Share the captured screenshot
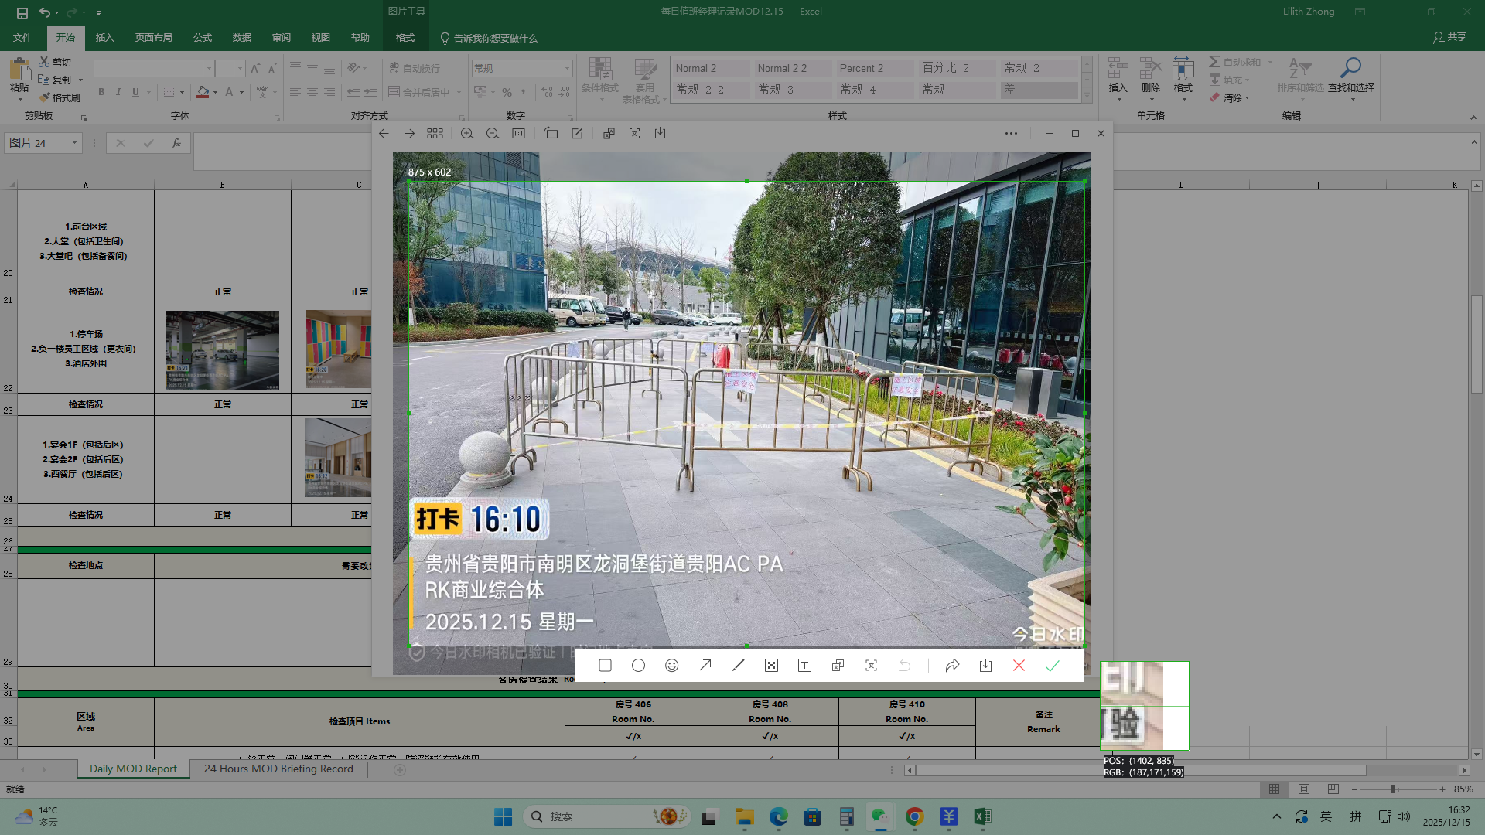This screenshot has width=1485, height=835. (x=952, y=666)
